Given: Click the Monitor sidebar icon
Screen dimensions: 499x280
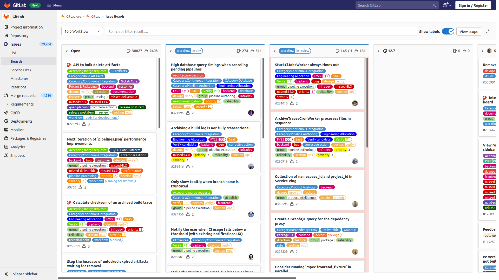Looking at the screenshot, I should click(x=6, y=130).
